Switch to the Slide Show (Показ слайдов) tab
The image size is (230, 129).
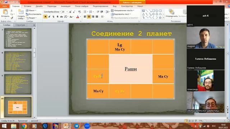pyautogui.click(x=82, y=6)
